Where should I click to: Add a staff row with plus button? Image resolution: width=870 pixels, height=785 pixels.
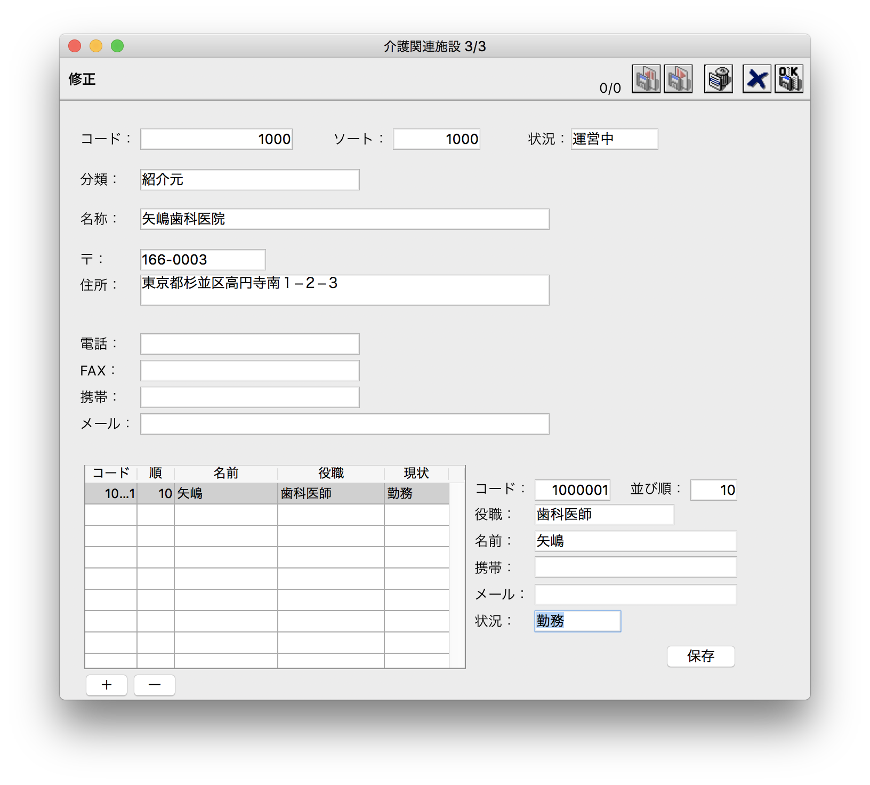(107, 685)
